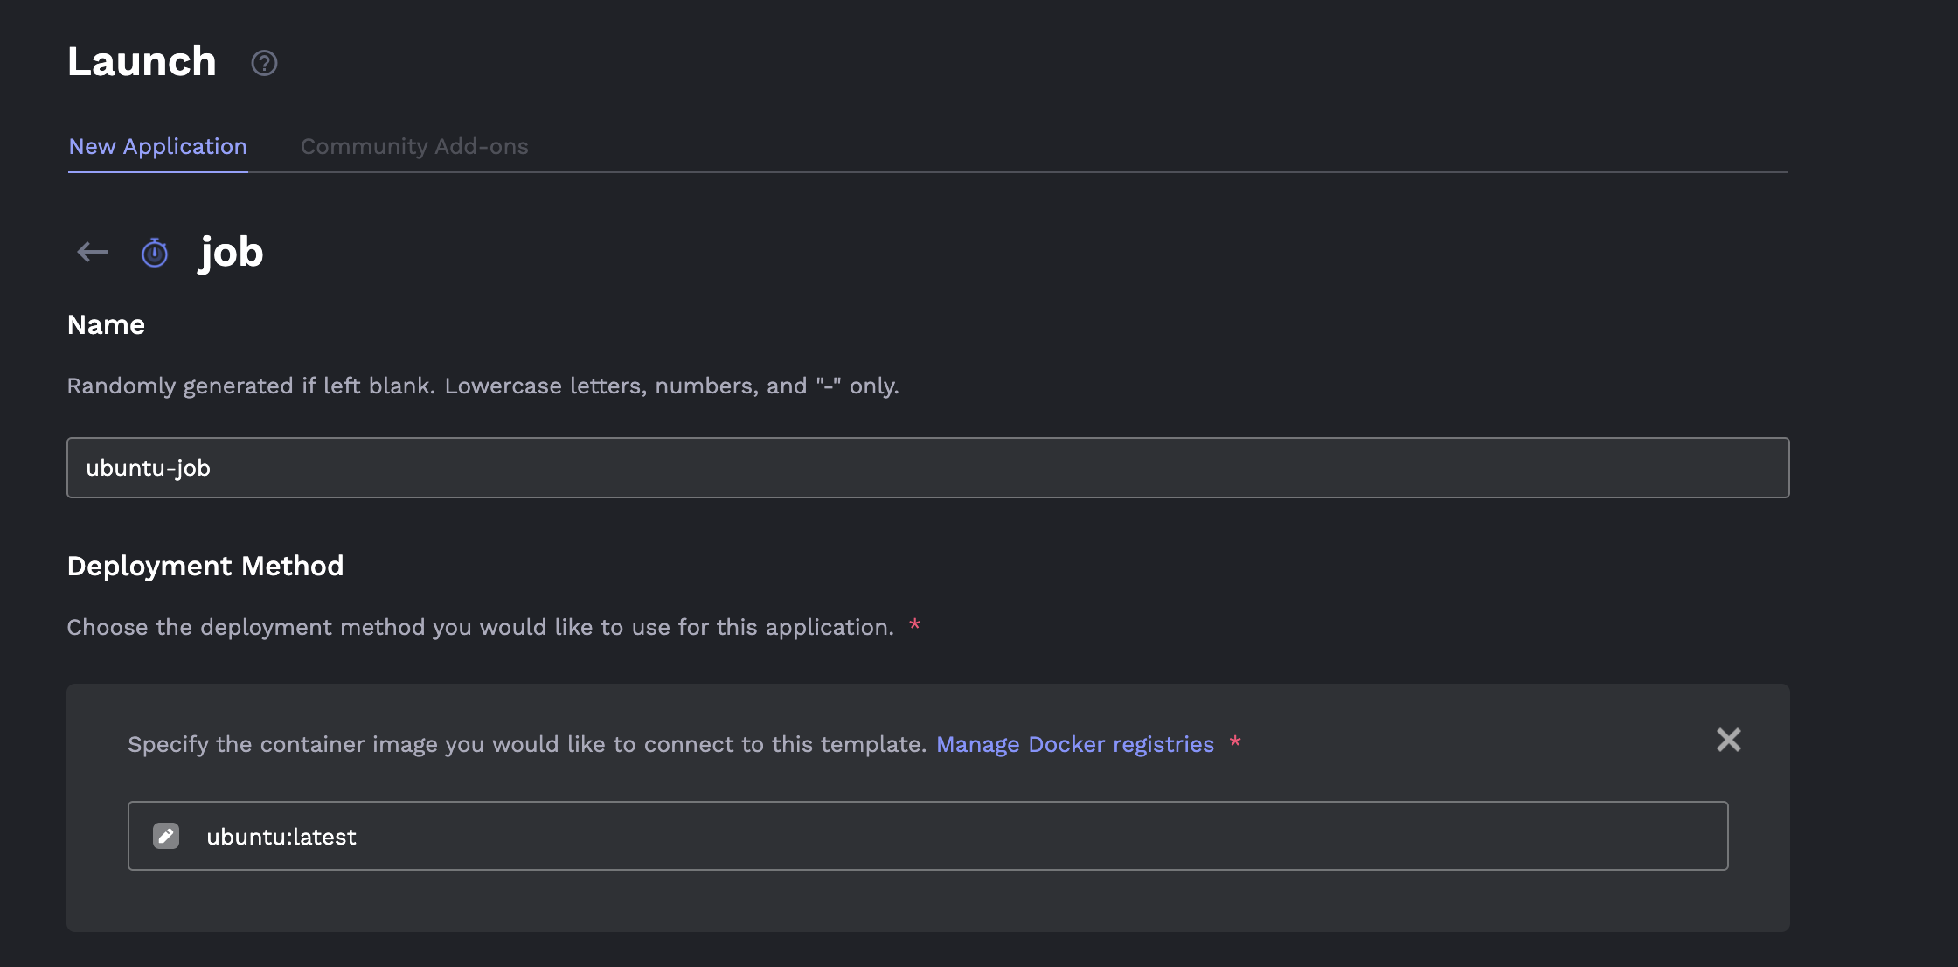
Task: Click the Name section label
Action: (106, 325)
